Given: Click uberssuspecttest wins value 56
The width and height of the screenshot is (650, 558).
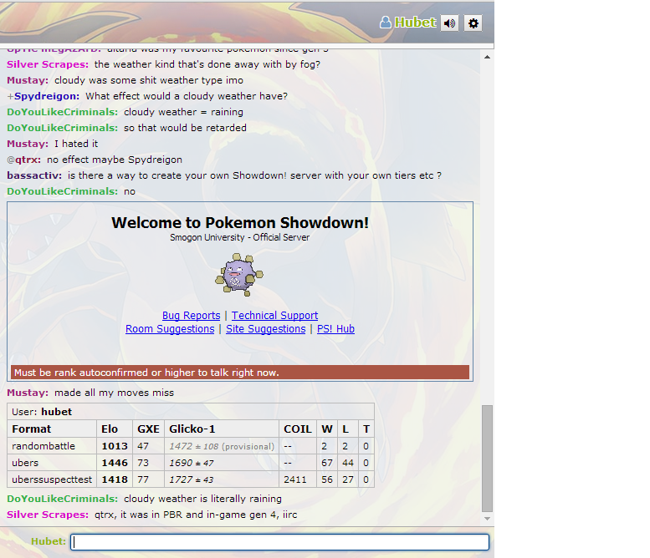Looking at the screenshot, I should point(326,479).
